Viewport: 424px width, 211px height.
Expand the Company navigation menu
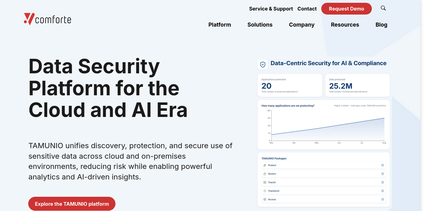coord(302,25)
